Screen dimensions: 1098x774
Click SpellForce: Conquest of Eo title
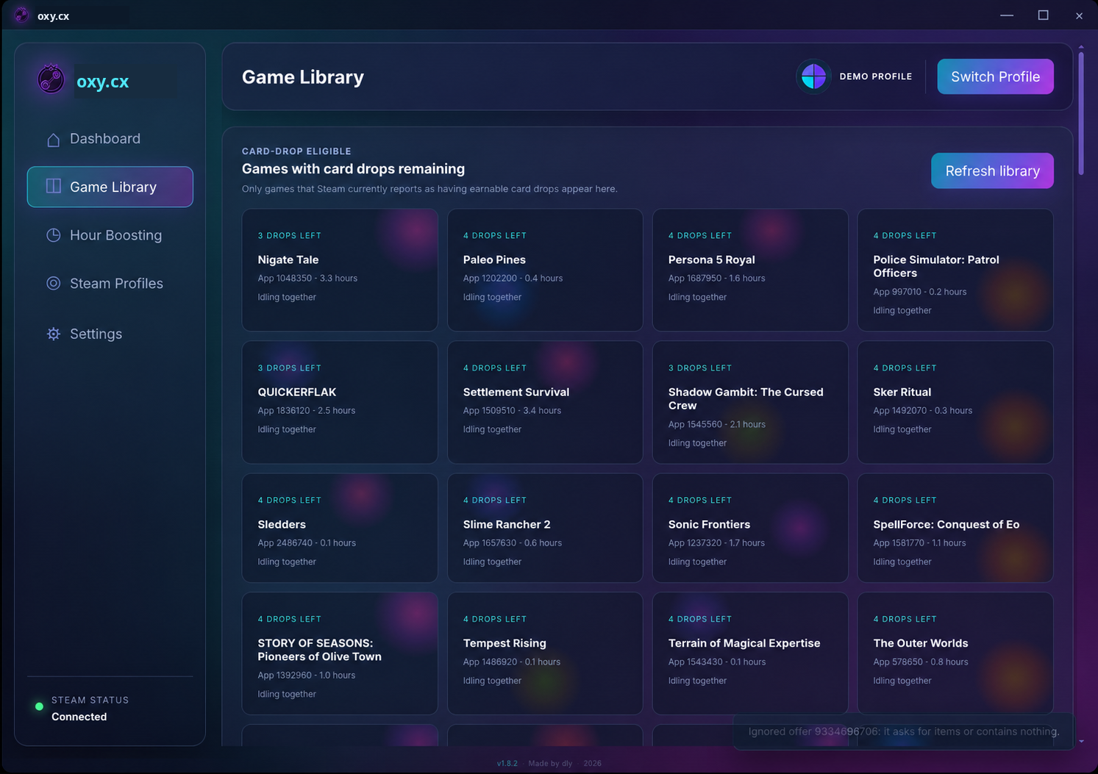[x=947, y=524]
